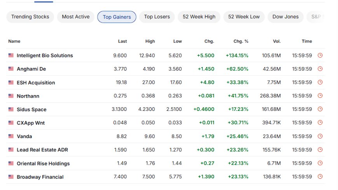
Task: Click the clock icon in Vanda row
Action: point(320,136)
